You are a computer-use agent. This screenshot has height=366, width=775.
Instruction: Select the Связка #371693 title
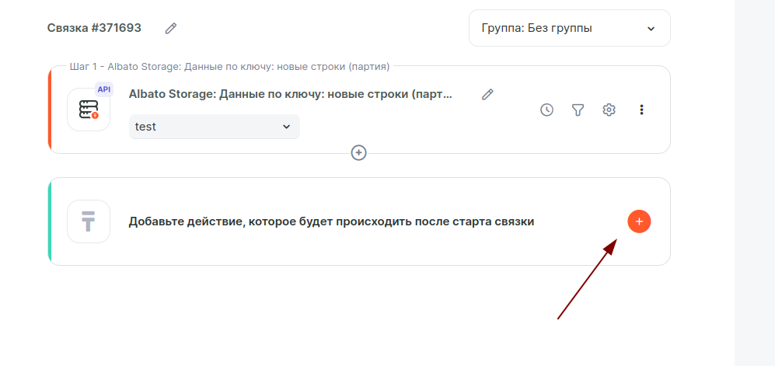pos(94,28)
